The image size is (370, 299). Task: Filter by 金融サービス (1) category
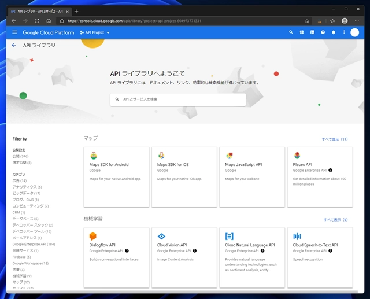click(25, 250)
